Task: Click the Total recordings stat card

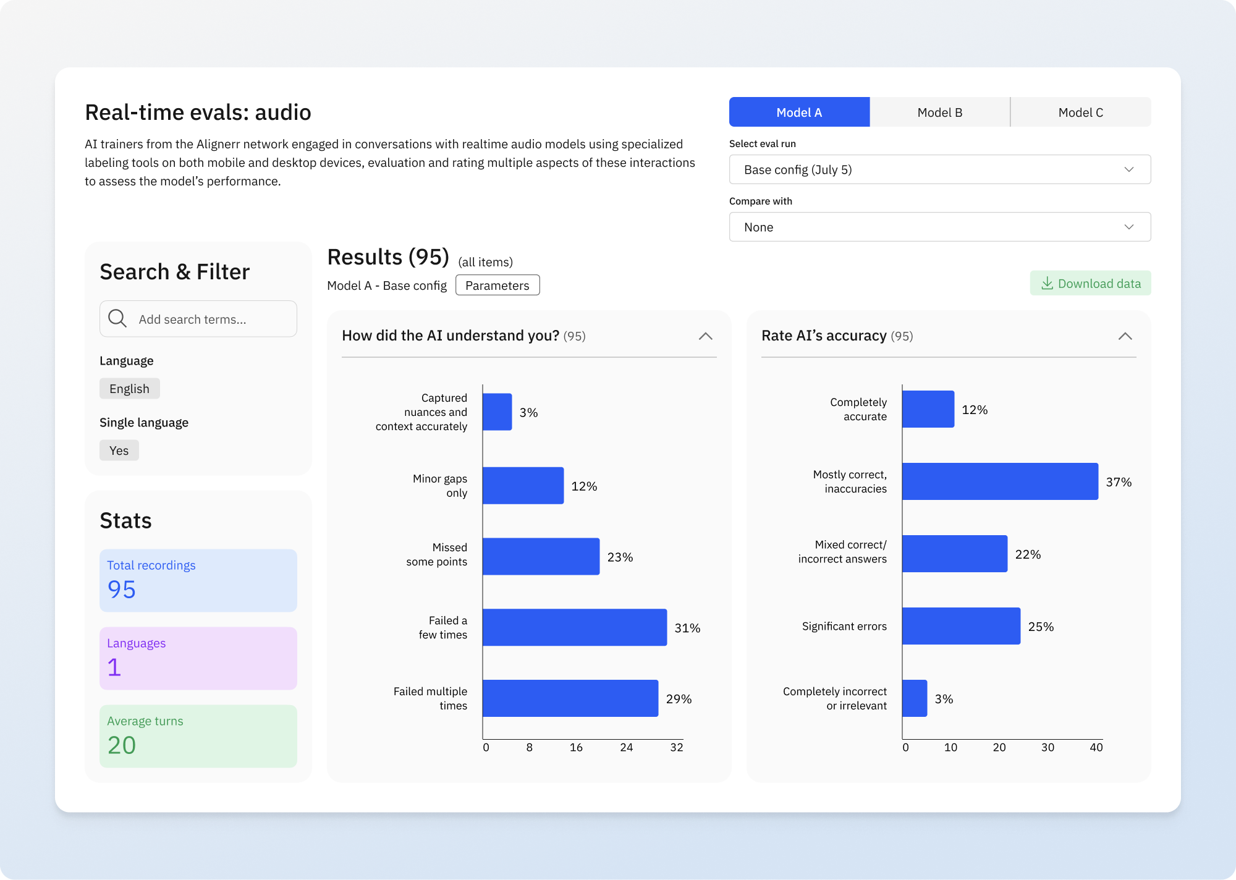Action: tap(198, 580)
